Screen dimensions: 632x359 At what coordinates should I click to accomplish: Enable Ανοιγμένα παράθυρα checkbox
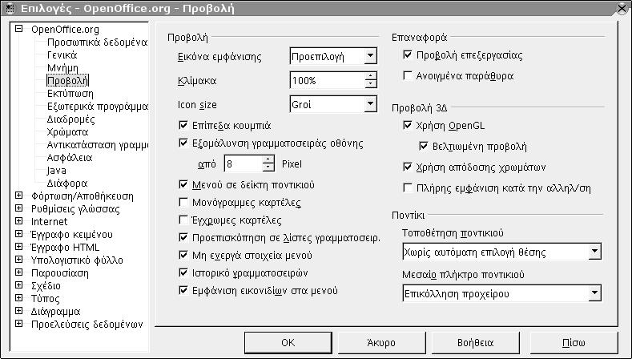pyautogui.click(x=408, y=76)
